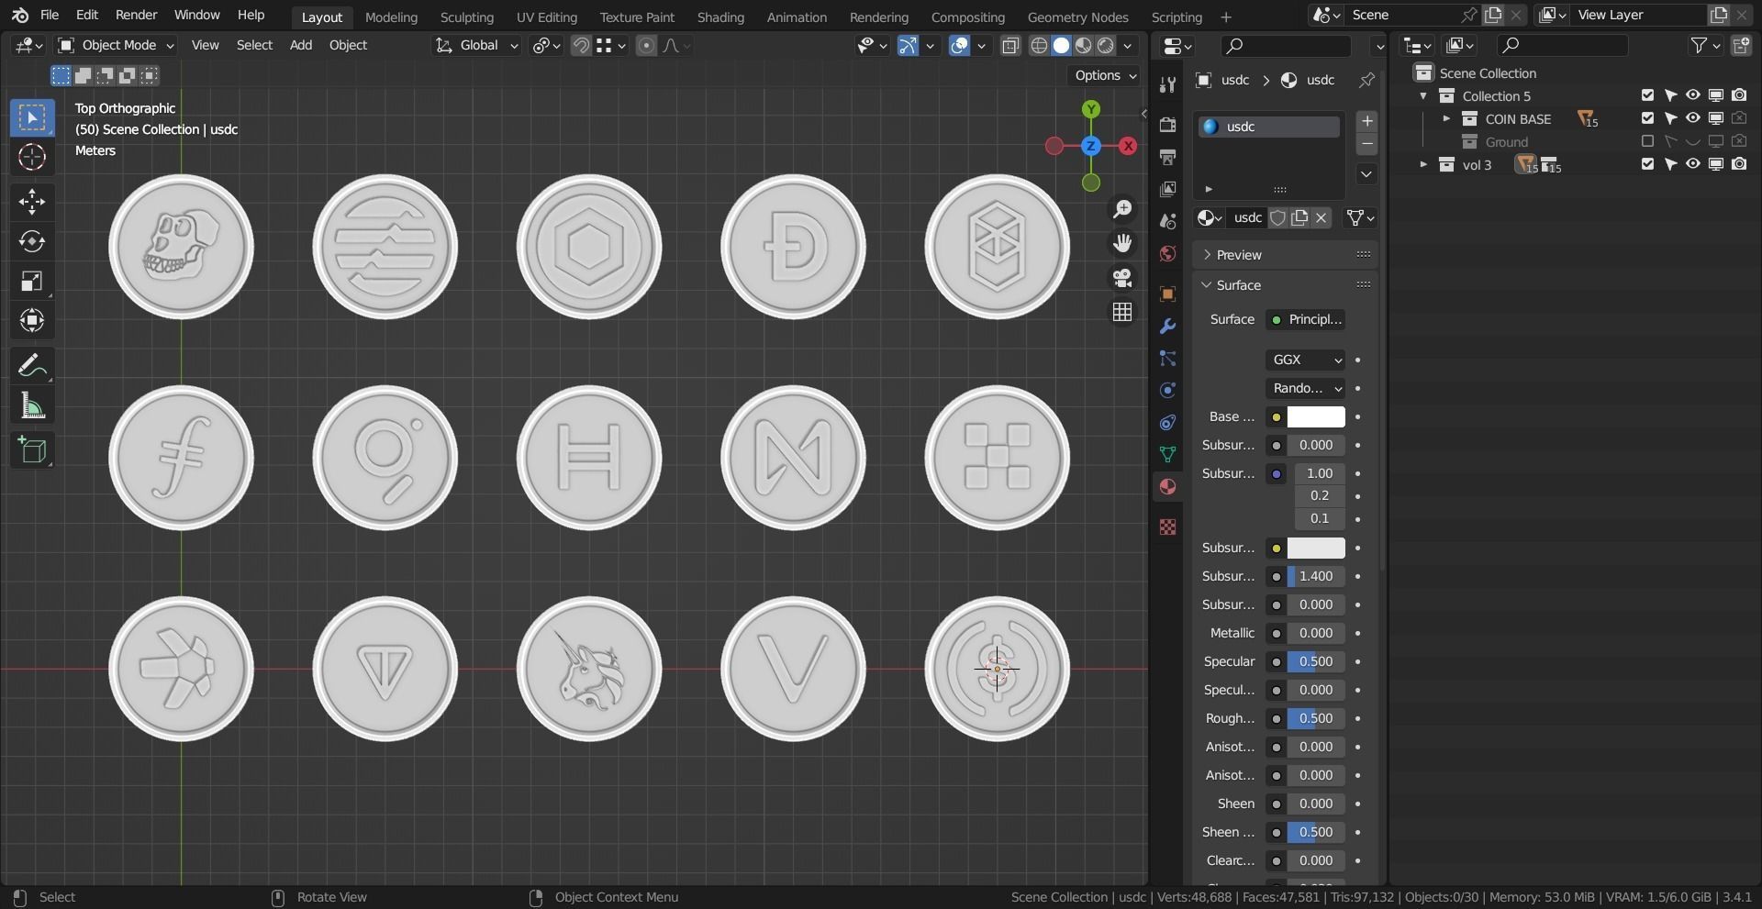The image size is (1762, 909).
Task: Toggle the camera view icon
Action: [1121, 277]
